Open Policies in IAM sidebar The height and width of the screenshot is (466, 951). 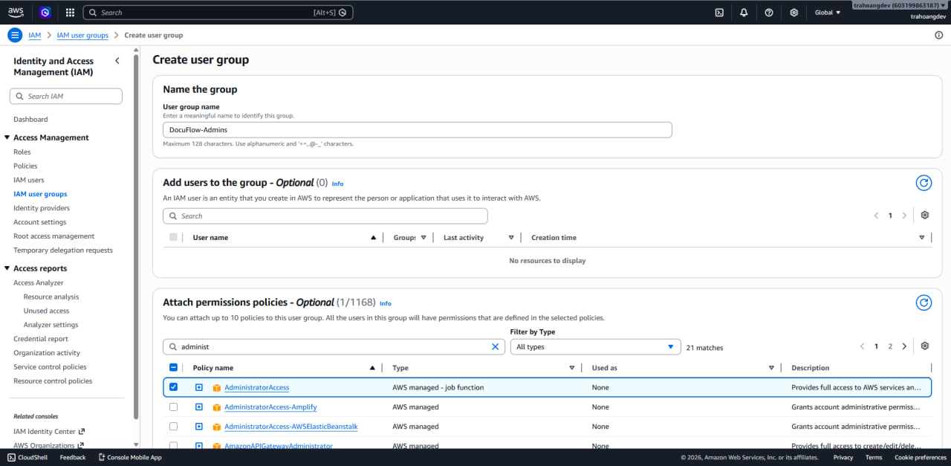pyautogui.click(x=25, y=166)
